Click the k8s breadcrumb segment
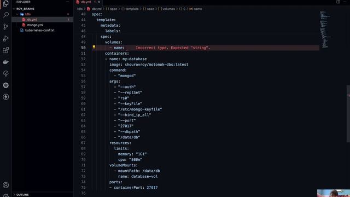This screenshot has height=197, width=350. tap(80, 9)
